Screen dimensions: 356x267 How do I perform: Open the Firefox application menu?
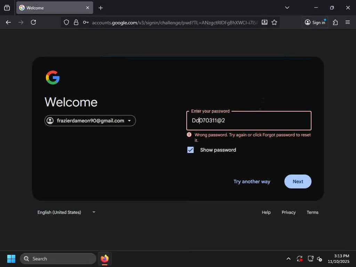348,22
